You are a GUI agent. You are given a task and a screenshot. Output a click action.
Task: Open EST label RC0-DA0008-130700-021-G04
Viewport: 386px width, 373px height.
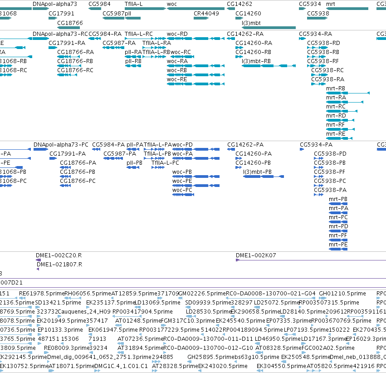click(270, 294)
